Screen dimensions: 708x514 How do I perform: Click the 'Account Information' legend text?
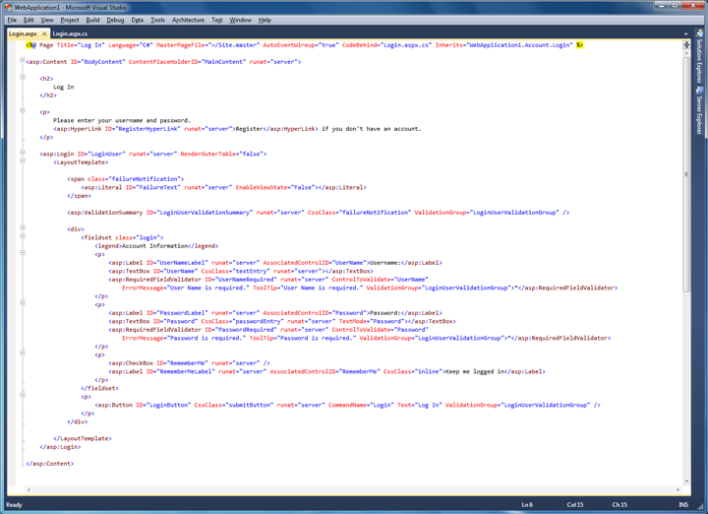(x=155, y=246)
